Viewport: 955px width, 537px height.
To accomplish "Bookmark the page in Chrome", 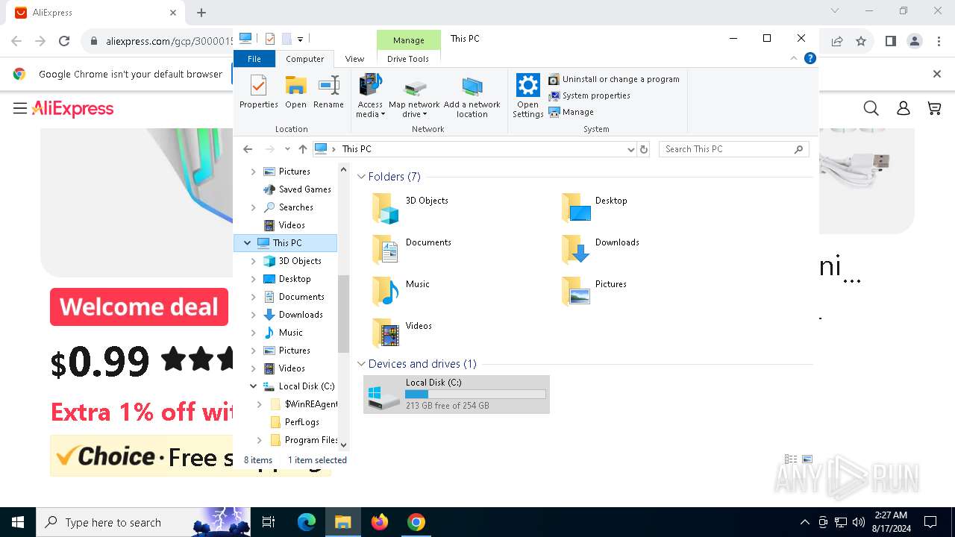I will pos(861,42).
